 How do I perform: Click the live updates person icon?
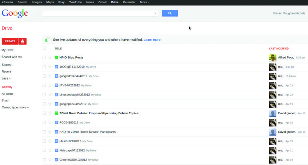pos(47,40)
